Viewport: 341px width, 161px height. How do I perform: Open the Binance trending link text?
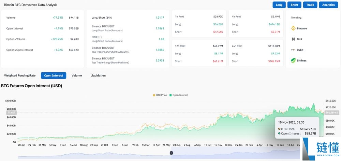[x=302, y=29]
